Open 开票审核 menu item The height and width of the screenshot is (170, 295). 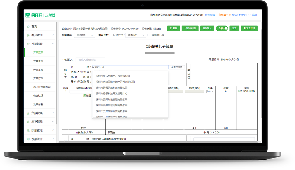coord(40,70)
